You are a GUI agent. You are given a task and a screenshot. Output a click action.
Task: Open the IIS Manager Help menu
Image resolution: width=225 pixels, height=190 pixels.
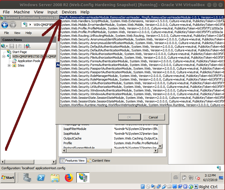pyautogui.click(x=29, y=33)
